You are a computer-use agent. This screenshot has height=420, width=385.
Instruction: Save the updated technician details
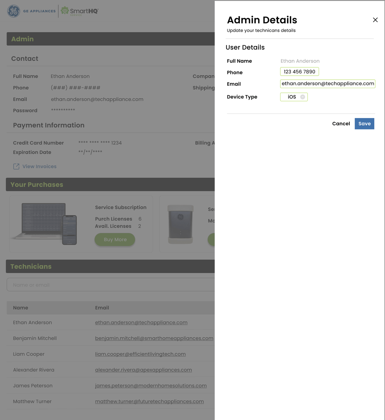click(364, 123)
